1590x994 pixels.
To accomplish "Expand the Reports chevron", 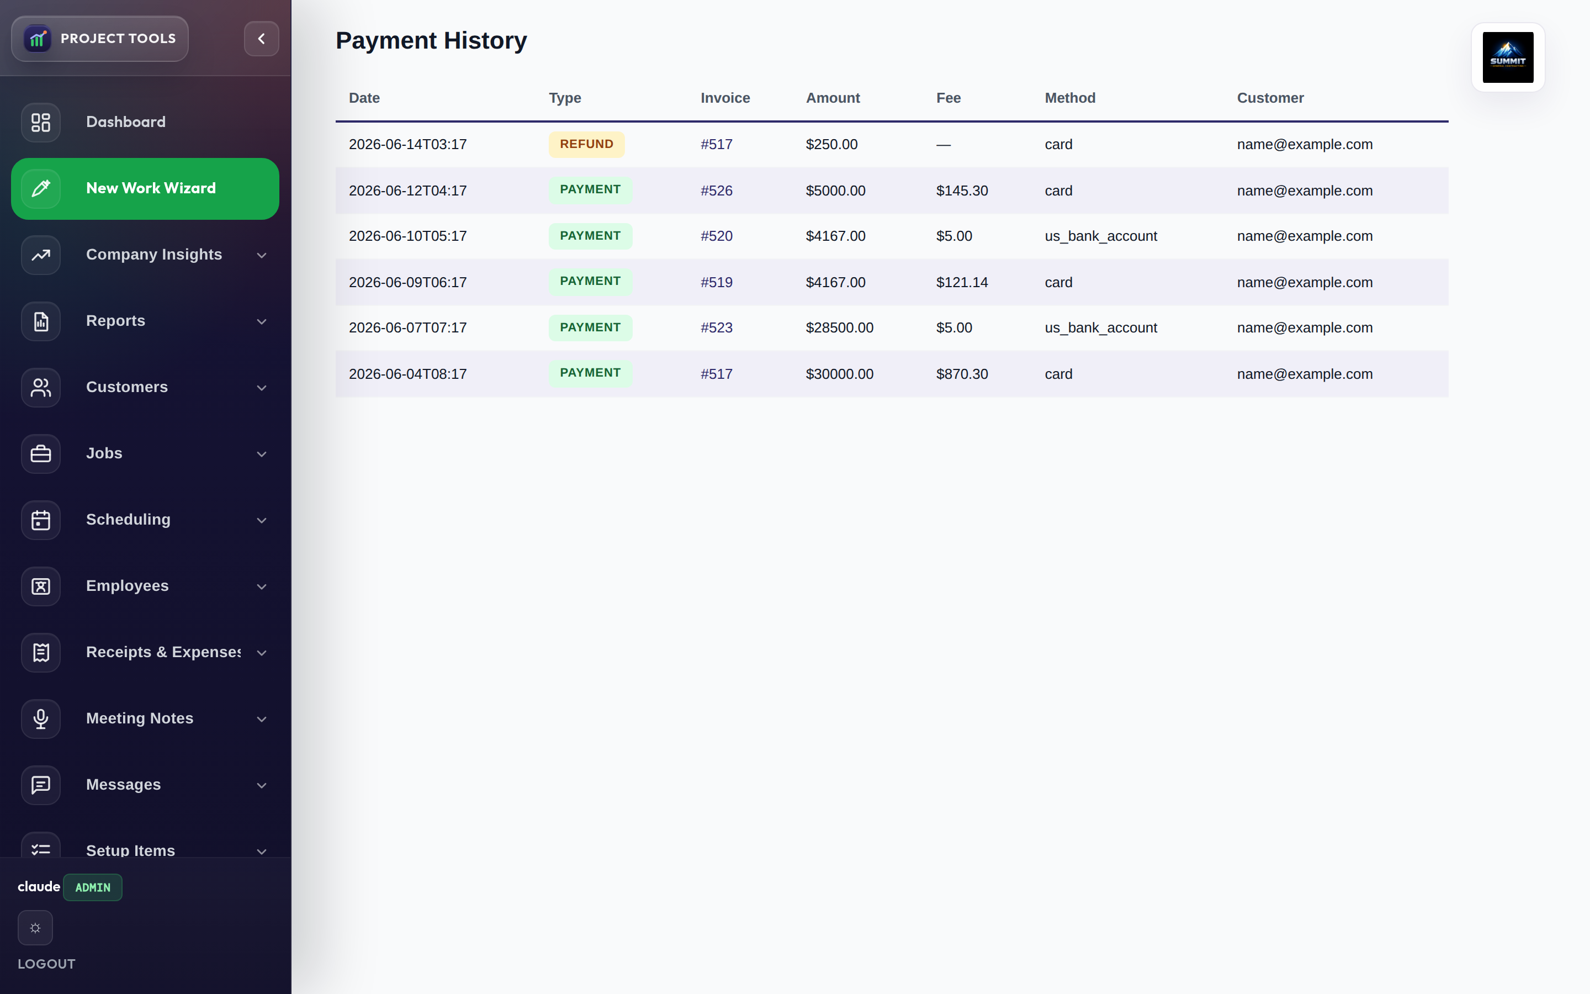I will click(262, 321).
